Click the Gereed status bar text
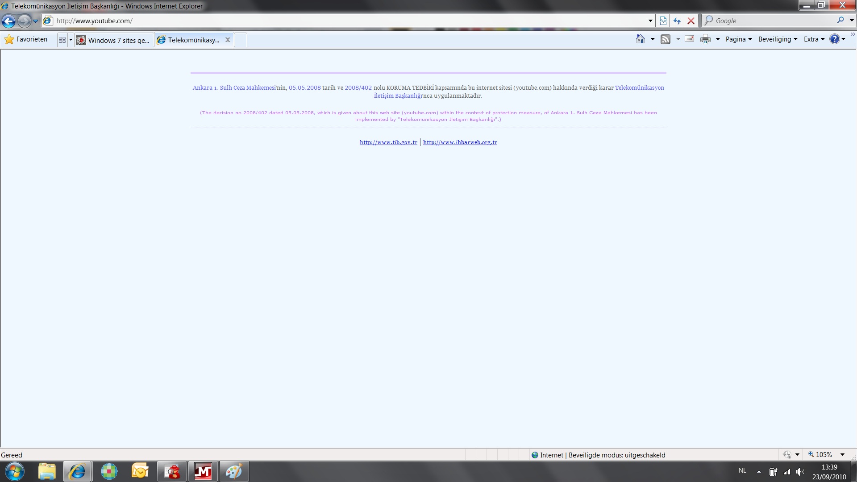 (x=12, y=455)
